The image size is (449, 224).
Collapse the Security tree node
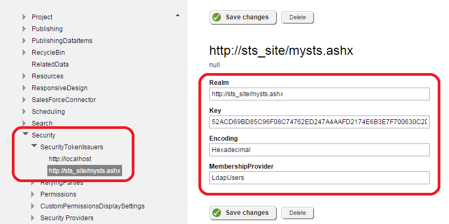pos(25,135)
